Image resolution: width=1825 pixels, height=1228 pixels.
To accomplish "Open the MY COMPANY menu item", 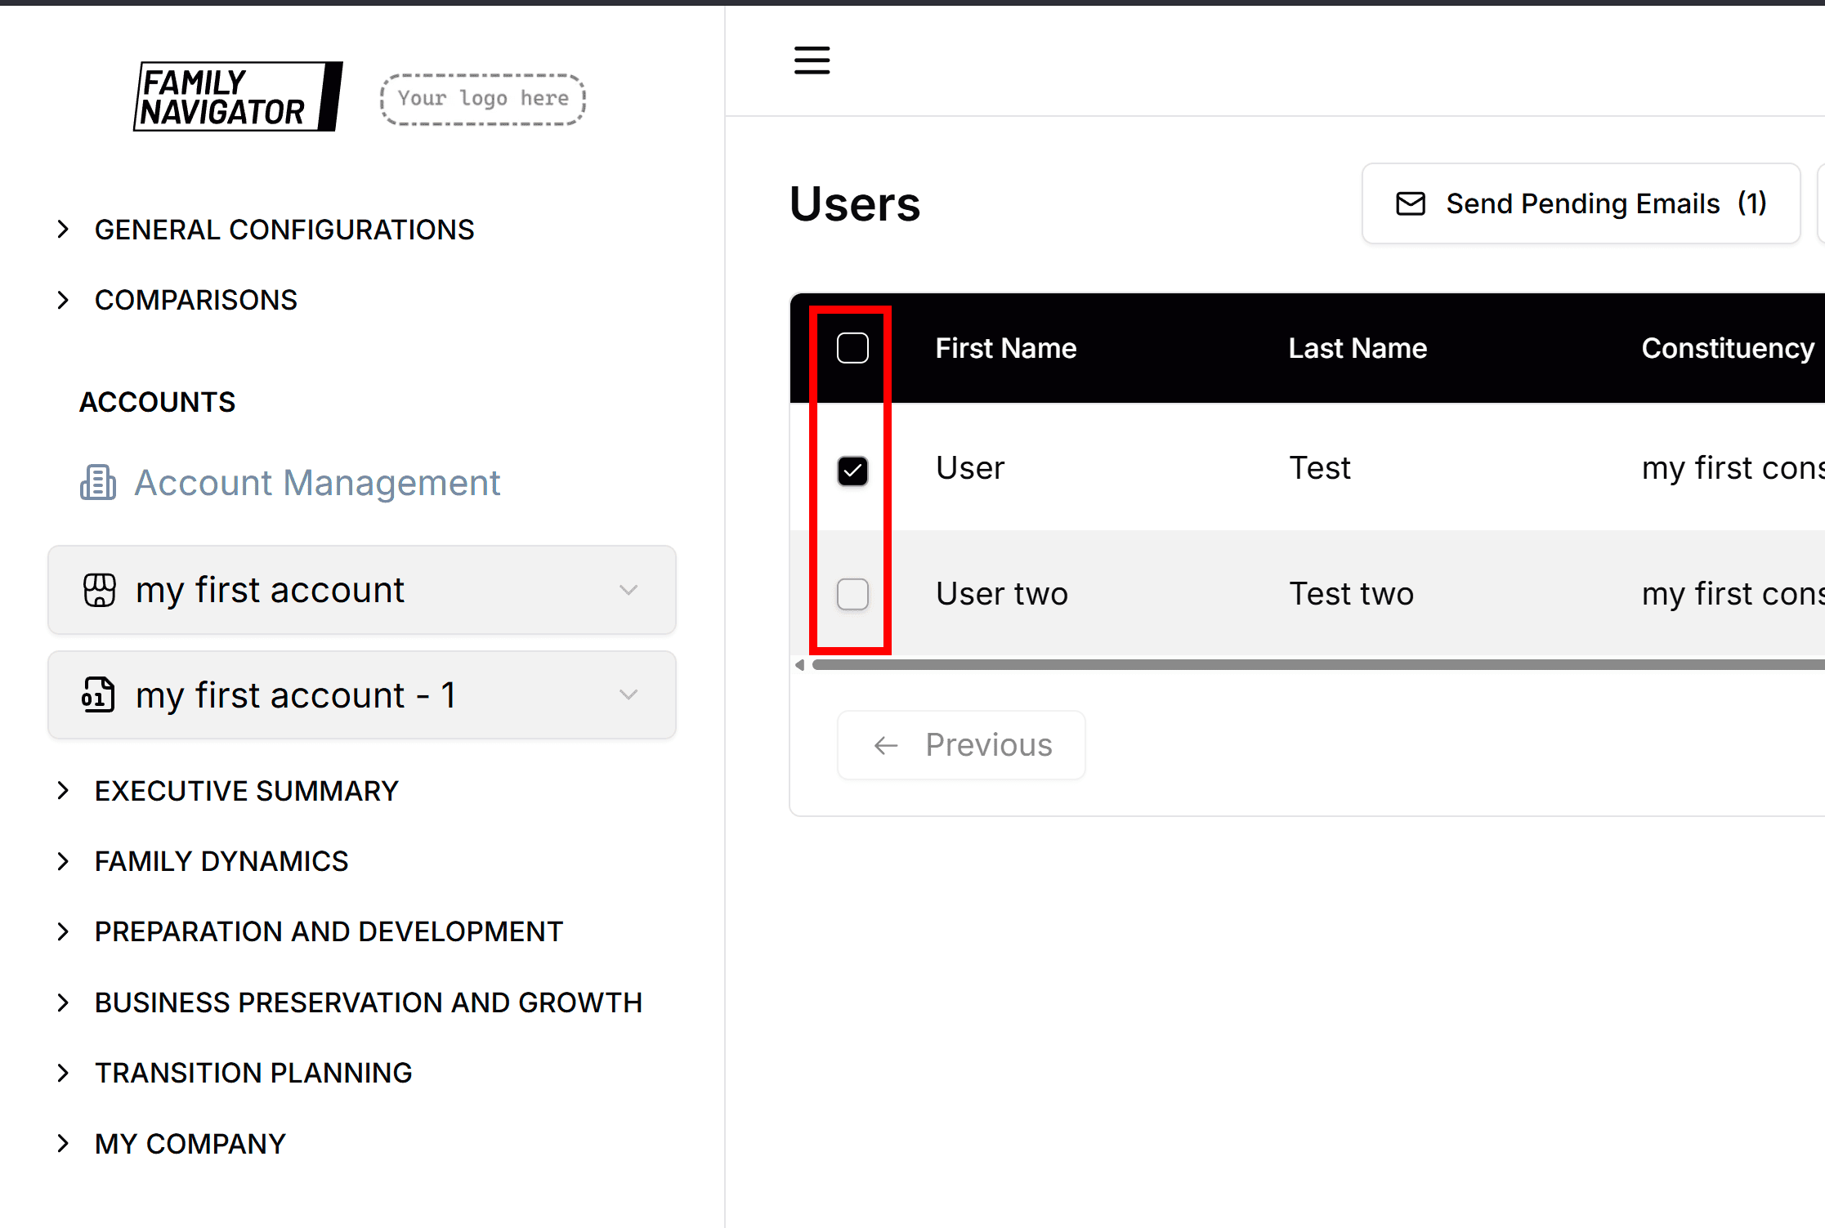I will coord(190,1143).
